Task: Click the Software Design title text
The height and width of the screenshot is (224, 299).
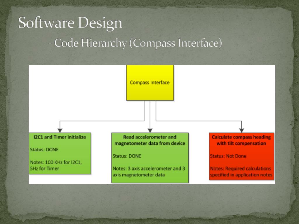Action: tap(70, 23)
